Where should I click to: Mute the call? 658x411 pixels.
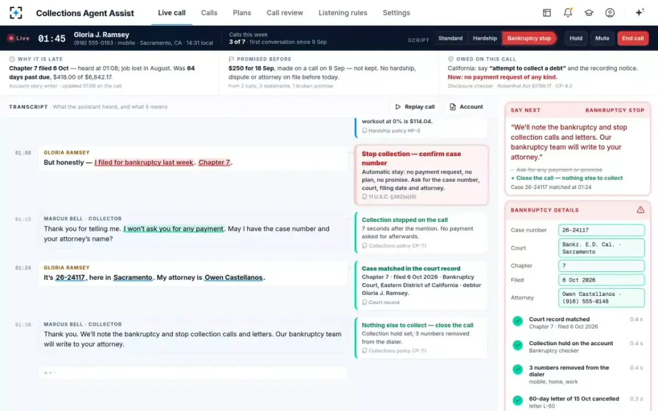pyautogui.click(x=602, y=38)
